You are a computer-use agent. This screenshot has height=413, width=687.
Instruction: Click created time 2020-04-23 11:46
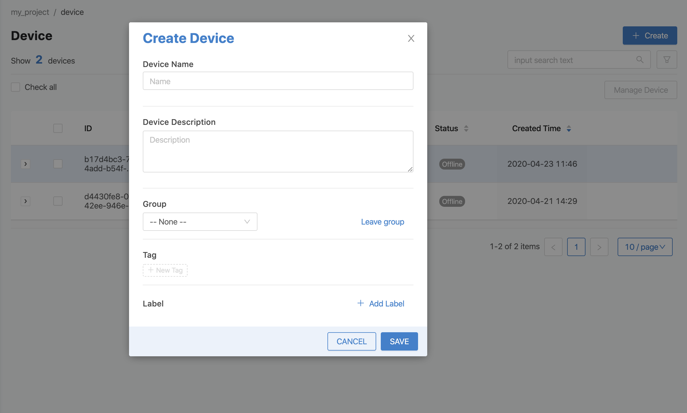click(542, 164)
